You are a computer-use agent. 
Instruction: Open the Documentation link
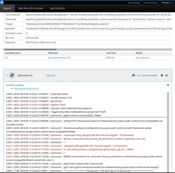150,2
